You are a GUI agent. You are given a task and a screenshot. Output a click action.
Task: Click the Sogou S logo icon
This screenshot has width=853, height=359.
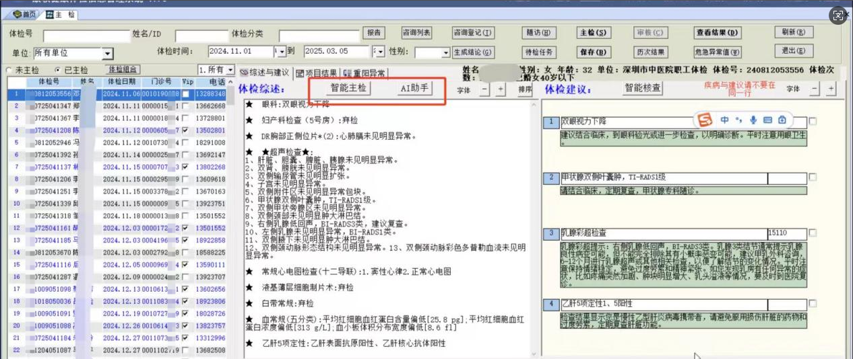coord(705,120)
